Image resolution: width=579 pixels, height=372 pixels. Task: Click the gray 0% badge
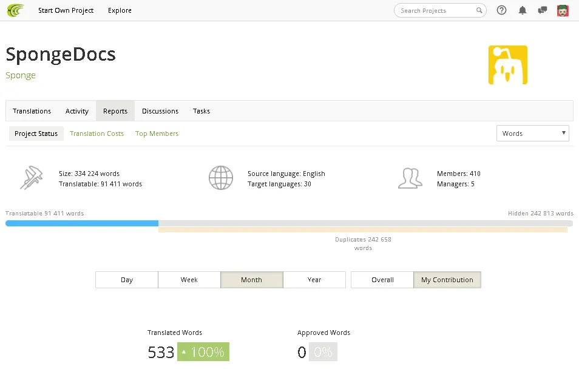coord(323,352)
